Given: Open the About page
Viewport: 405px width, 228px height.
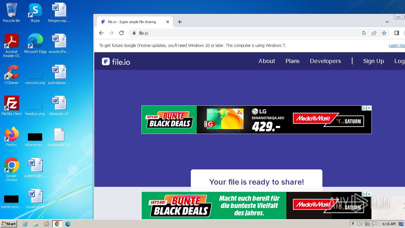Looking at the screenshot, I should [x=267, y=61].
